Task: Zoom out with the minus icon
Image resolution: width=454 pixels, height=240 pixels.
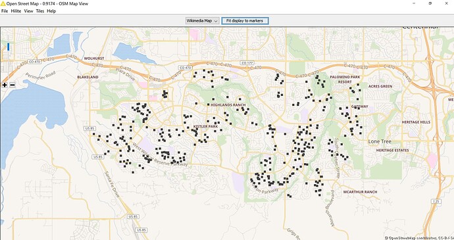Action: click(x=12, y=85)
